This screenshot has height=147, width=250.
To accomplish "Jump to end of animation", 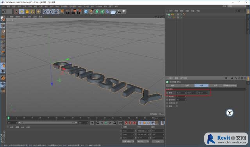I will pyautogui.click(x=120, y=123).
